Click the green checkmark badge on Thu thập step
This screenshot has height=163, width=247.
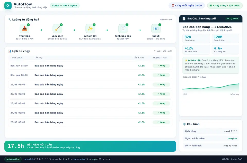tap(28, 25)
